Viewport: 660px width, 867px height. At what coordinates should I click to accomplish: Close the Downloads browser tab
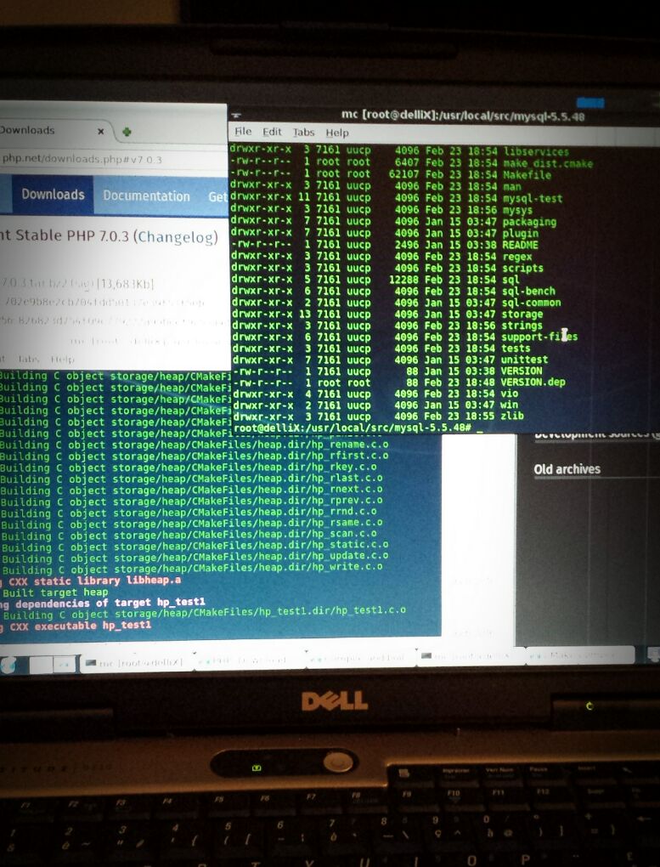point(100,132)
